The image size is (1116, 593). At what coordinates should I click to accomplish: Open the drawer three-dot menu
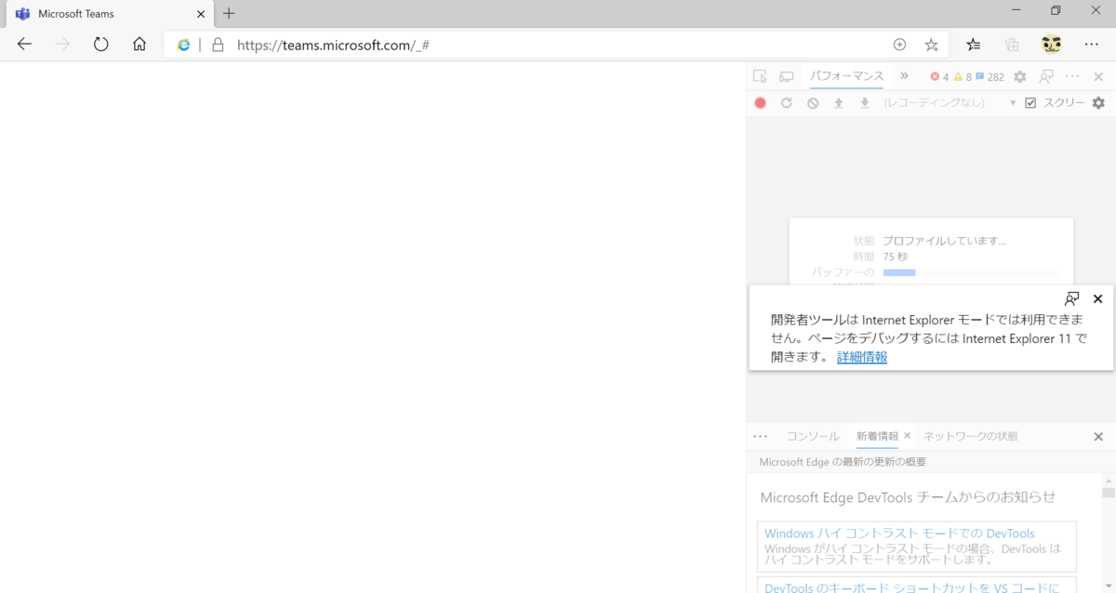coord(761,436)
